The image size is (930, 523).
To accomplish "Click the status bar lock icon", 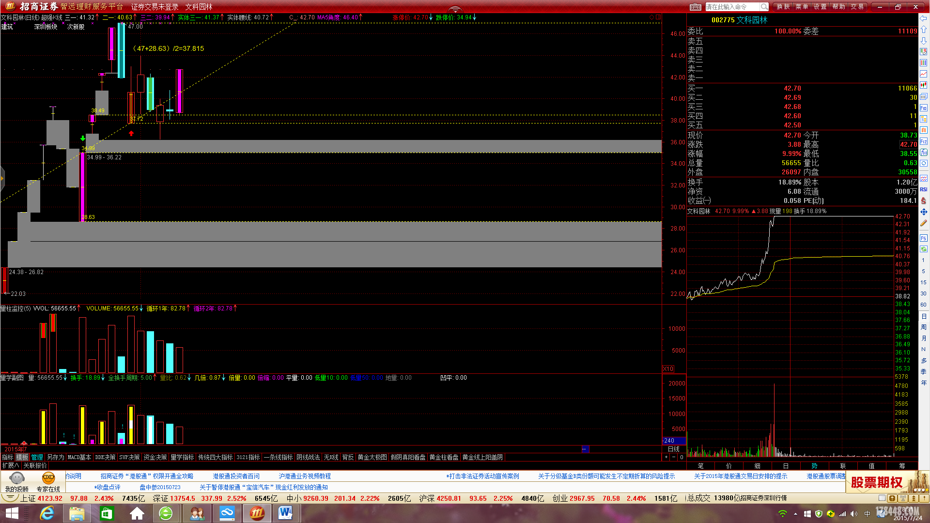I will (x=892, y=498).
